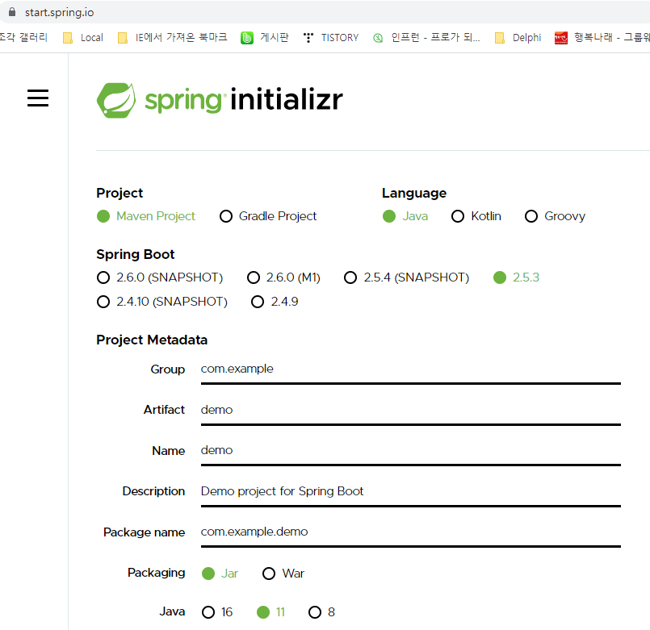Select Spring Boot 2.5.3
This screenshot has height=630, width=650.
[517, 277]
